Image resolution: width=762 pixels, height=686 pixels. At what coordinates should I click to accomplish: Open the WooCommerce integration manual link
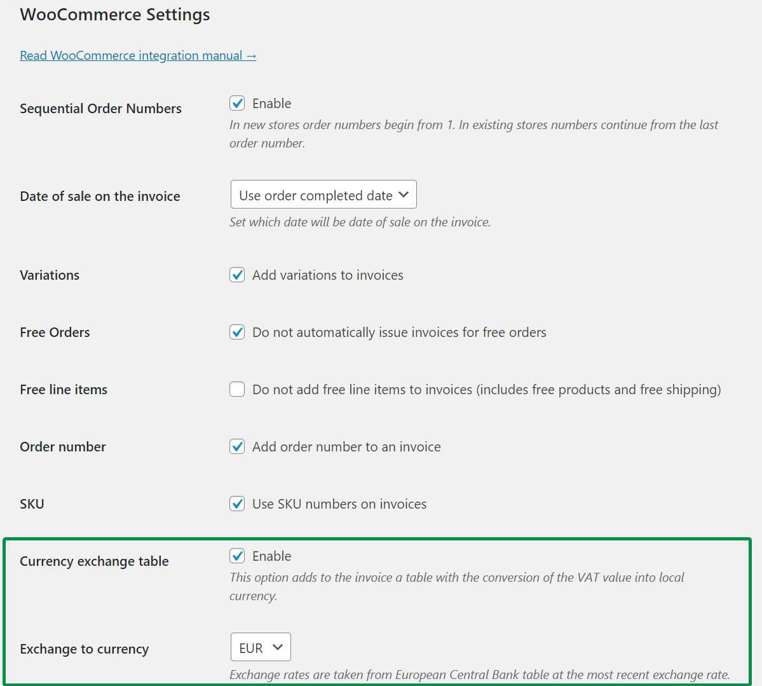[x=138, y=55]
